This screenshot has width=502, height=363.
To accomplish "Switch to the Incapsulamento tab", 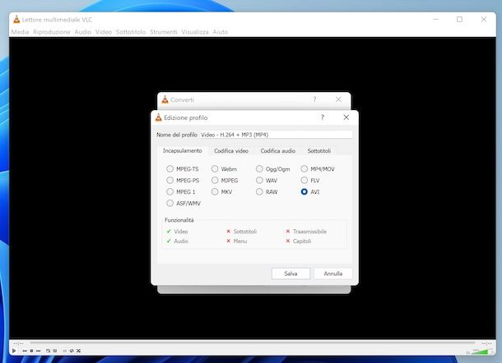I will tap(182, 150).
